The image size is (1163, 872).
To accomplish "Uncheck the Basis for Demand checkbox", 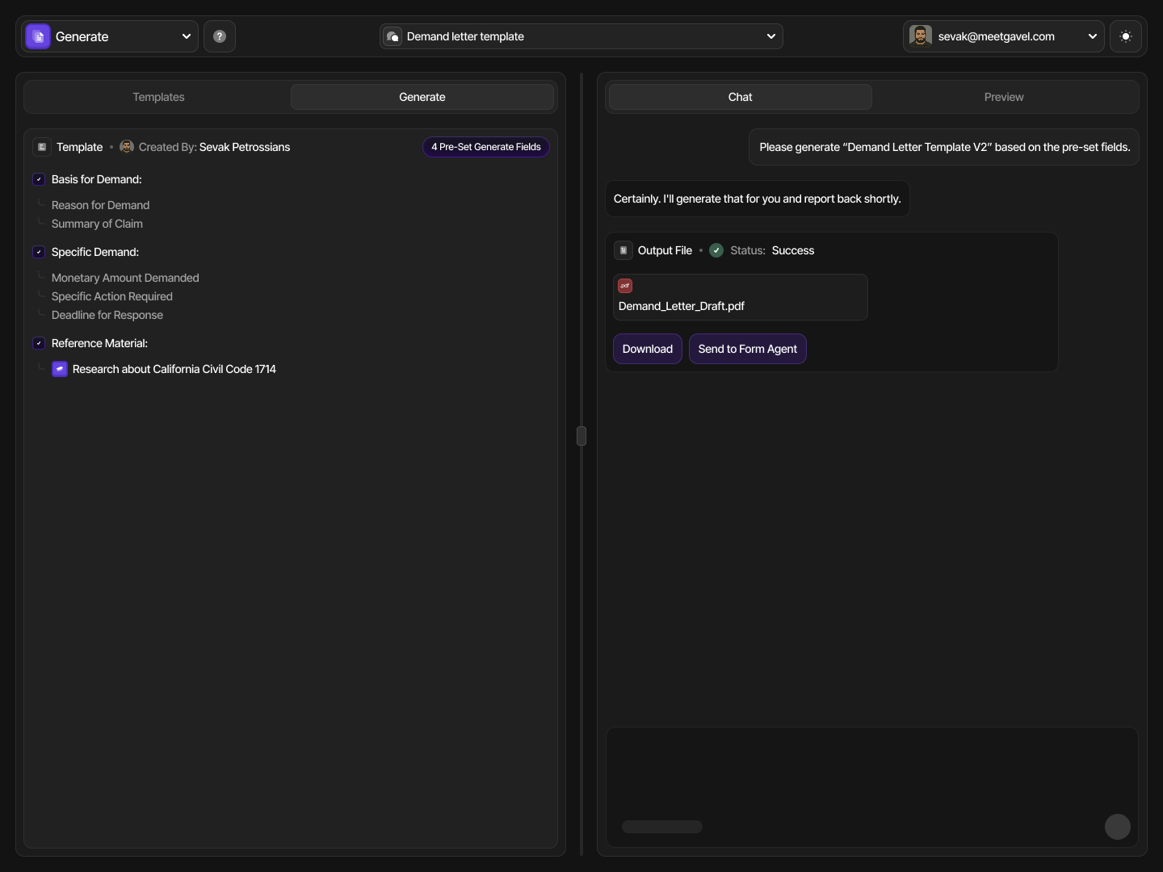I will pyautogui.click(x=38, y=179).
